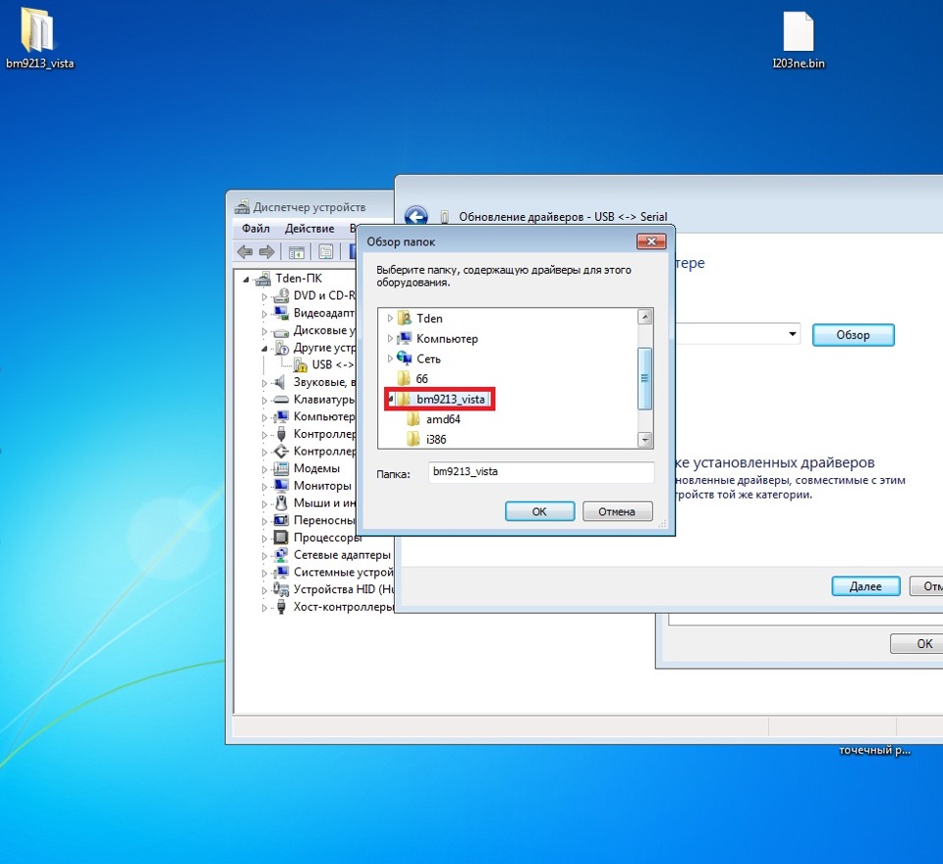Select the Переносные устройства category
The image size is (943, 864).
click(x=324, y=520)
